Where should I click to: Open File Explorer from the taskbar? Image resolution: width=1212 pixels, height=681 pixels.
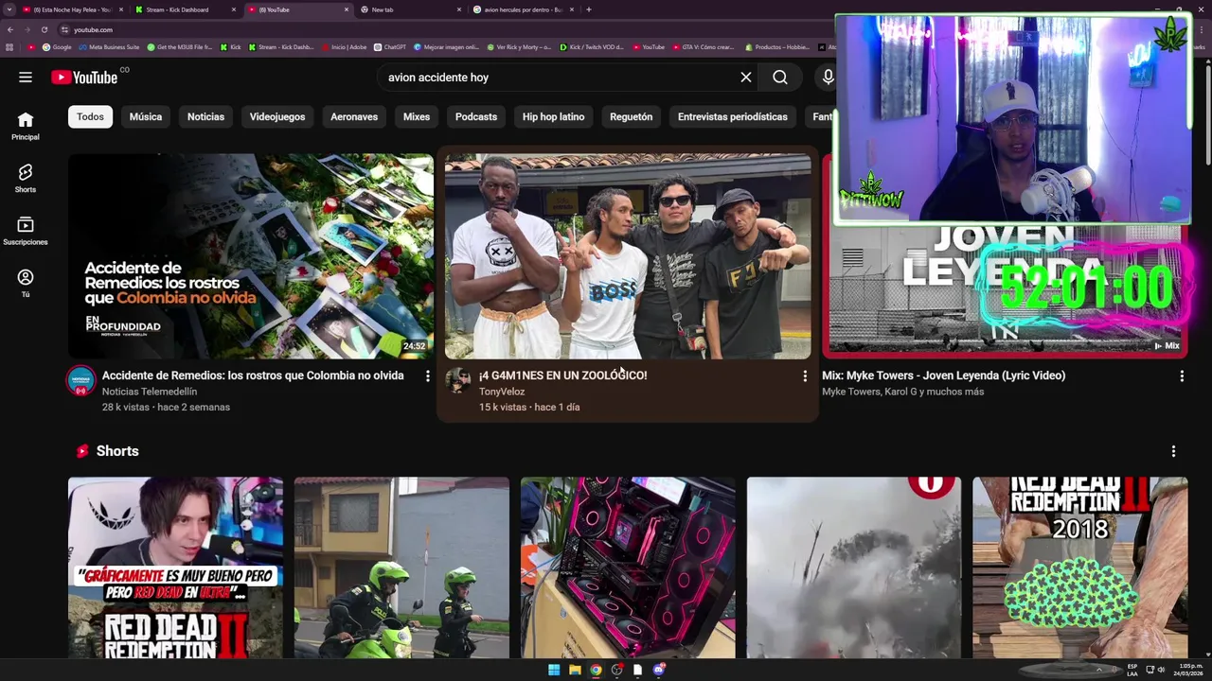click(575, 670)
